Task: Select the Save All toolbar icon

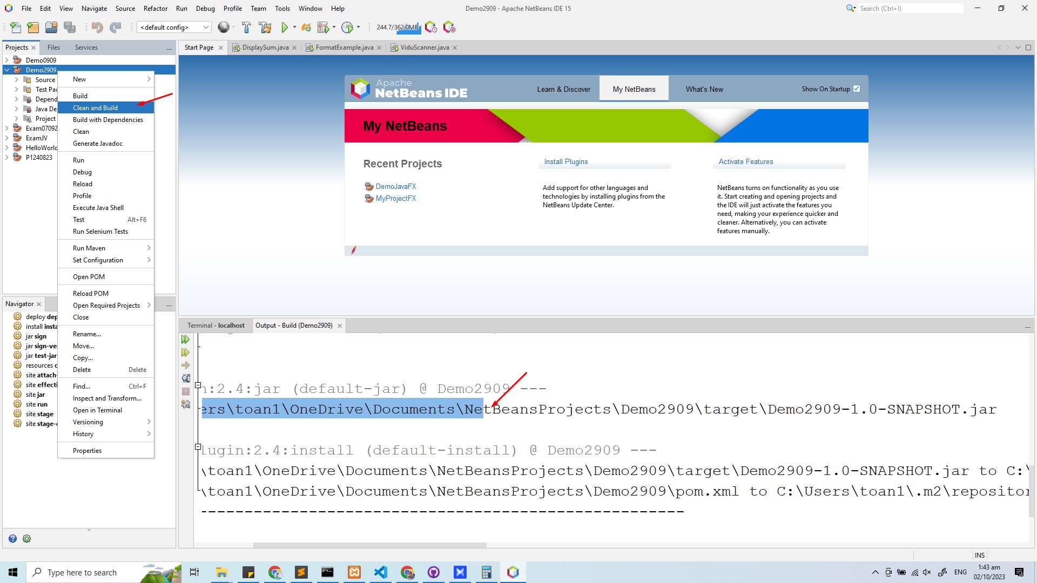Action: (70, 27)
